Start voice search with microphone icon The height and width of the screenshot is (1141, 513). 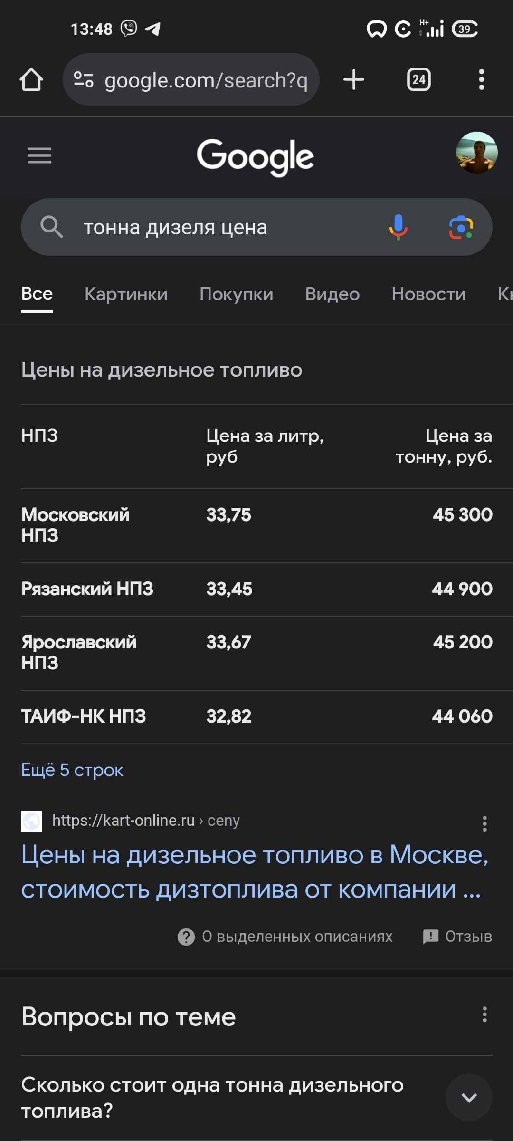pos(398,227)
